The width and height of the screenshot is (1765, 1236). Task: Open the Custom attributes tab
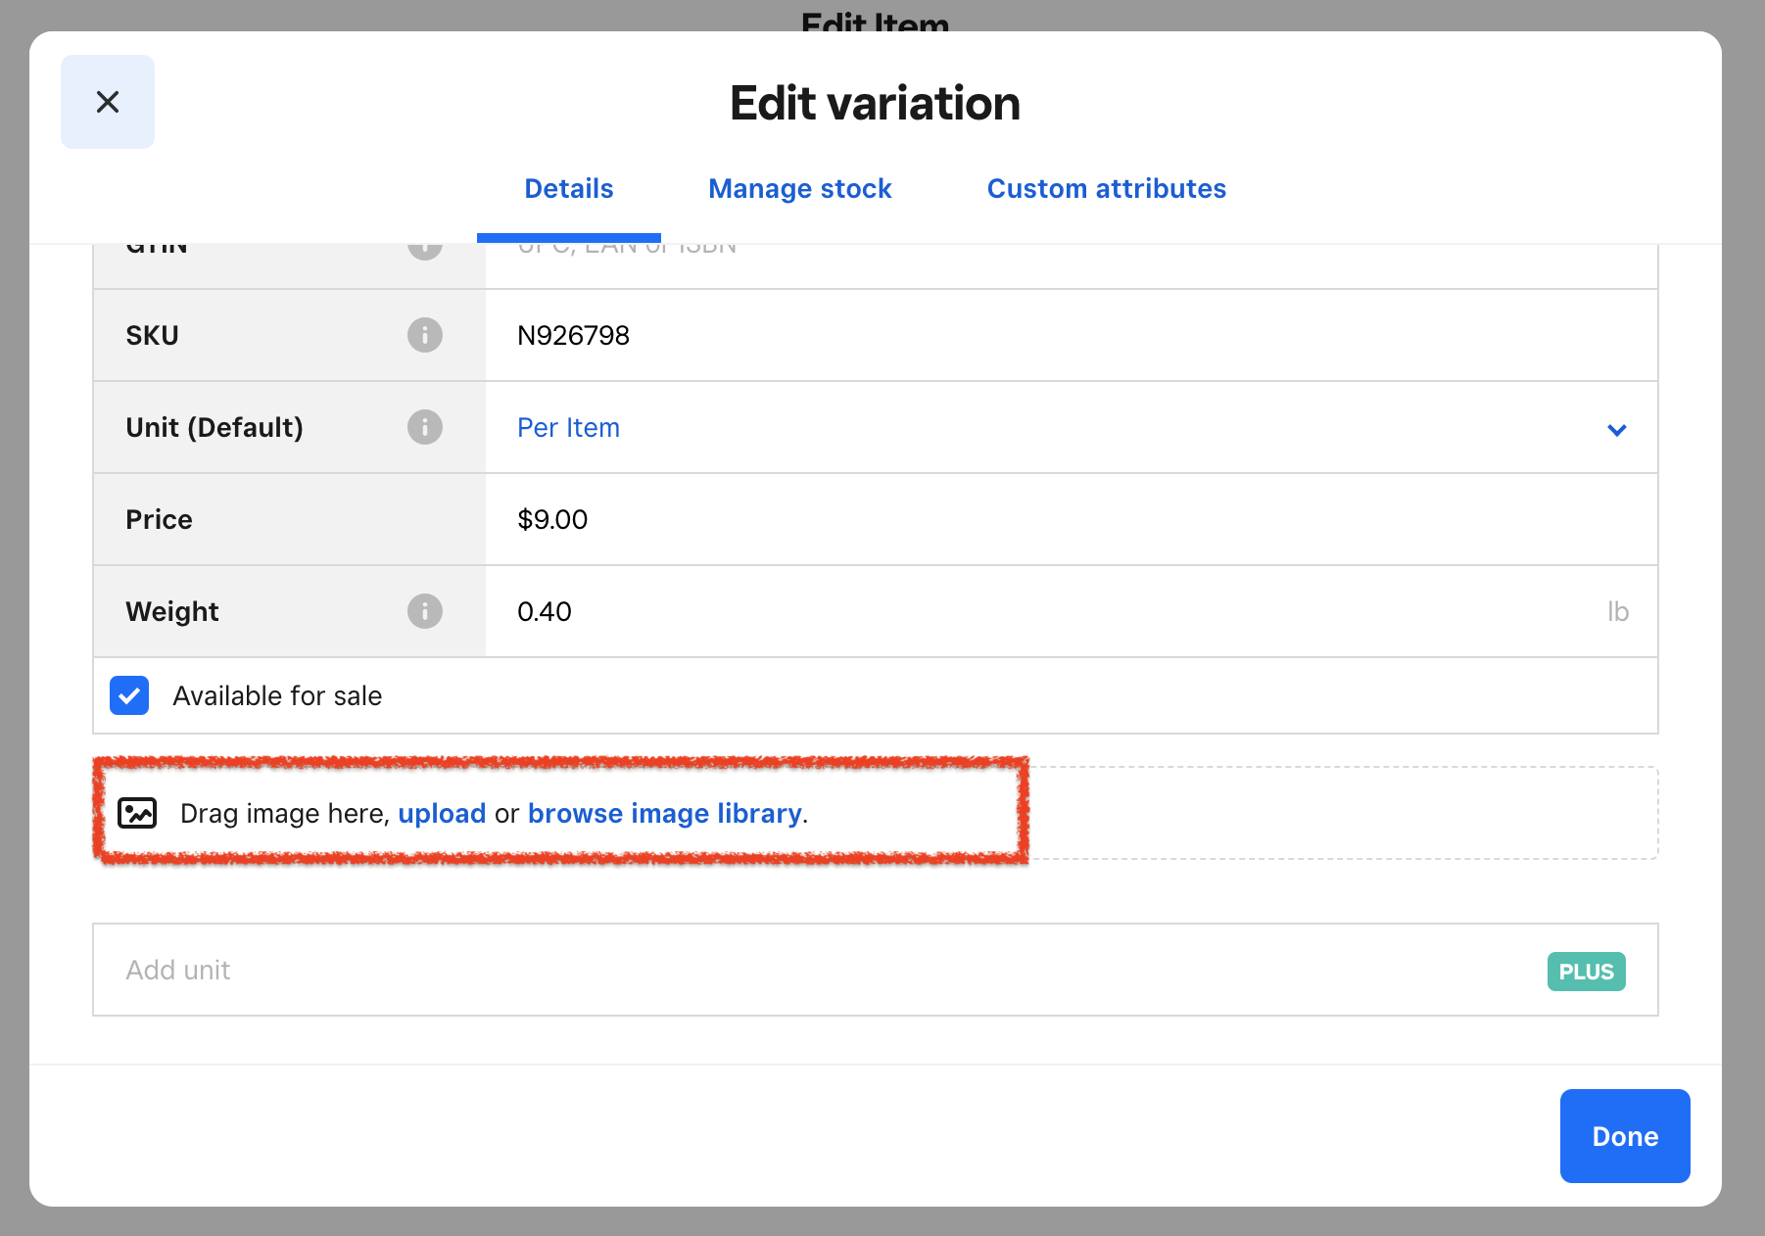click(1107, 188)
